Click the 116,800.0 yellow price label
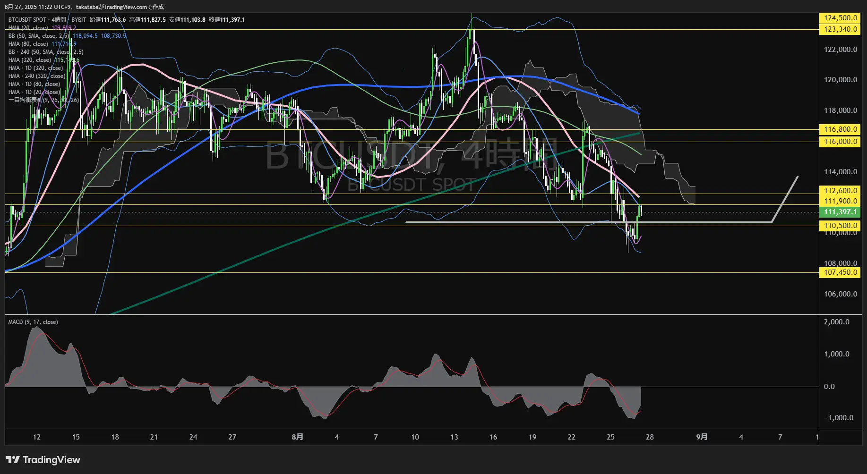867x474 pixels. tap(840, 129)
